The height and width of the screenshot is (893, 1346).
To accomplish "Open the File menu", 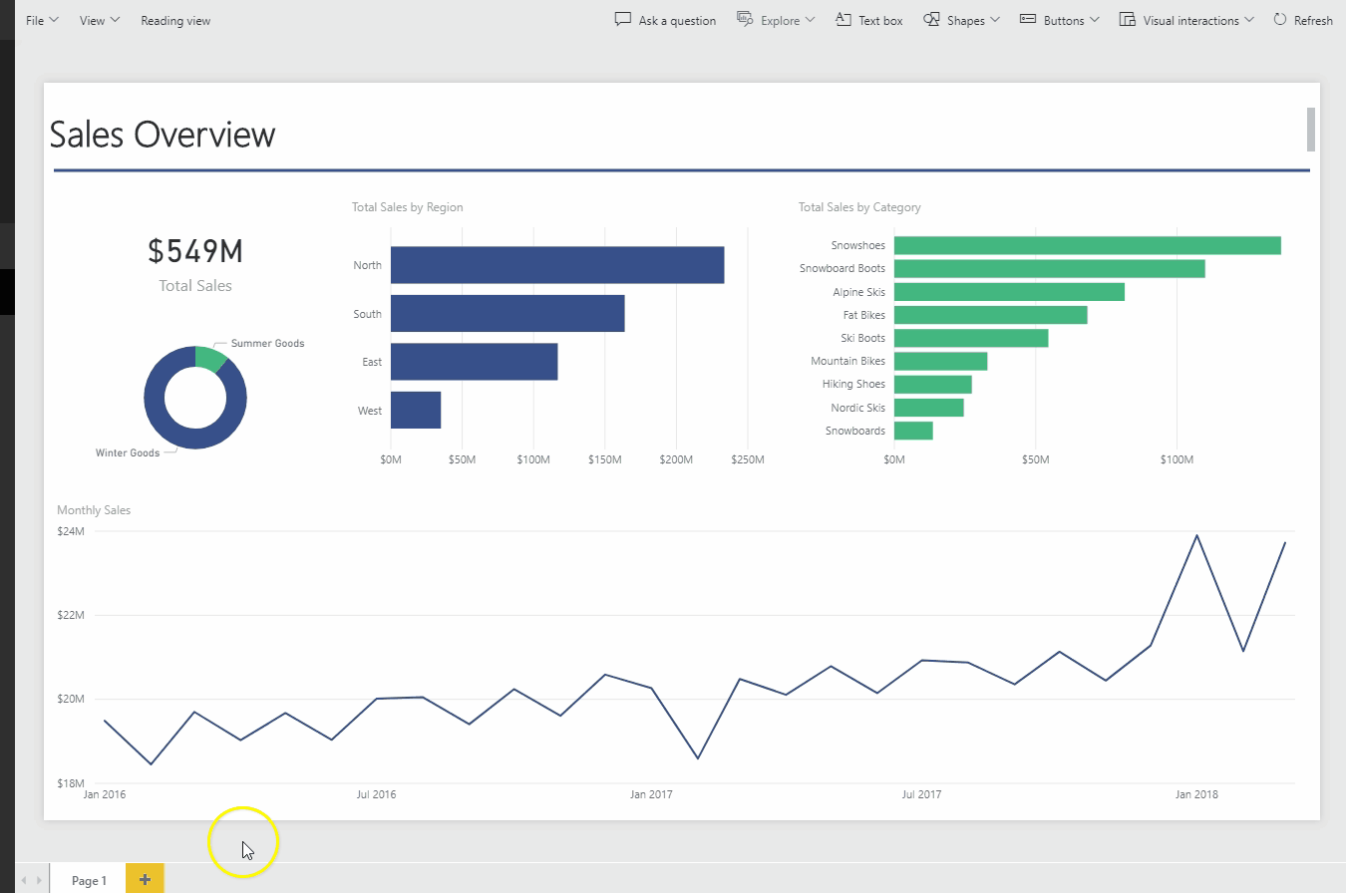I will click(x=42, y=20).
